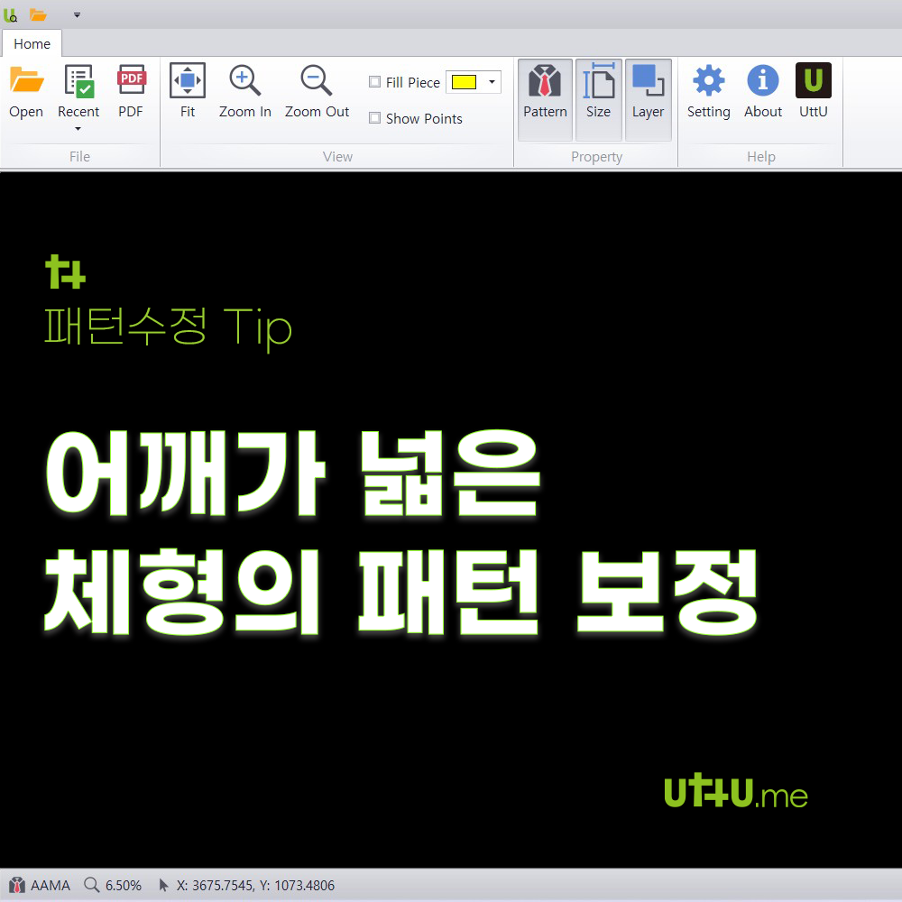902x902 pixels.
Task: Check the AAMA indicator in the status bar
Action: click(x=41, y=885)
